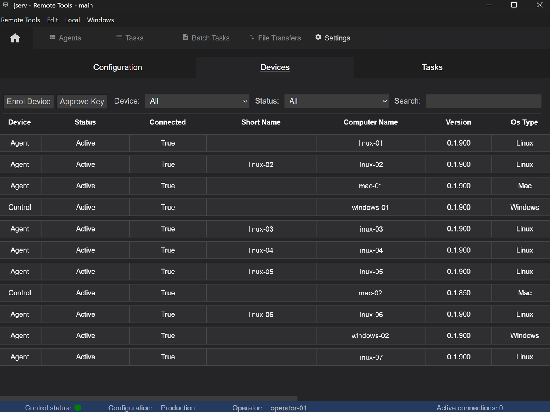Select the windows-02 computer name cell
The width and height of the screenshot is (550, 412).
371,336
